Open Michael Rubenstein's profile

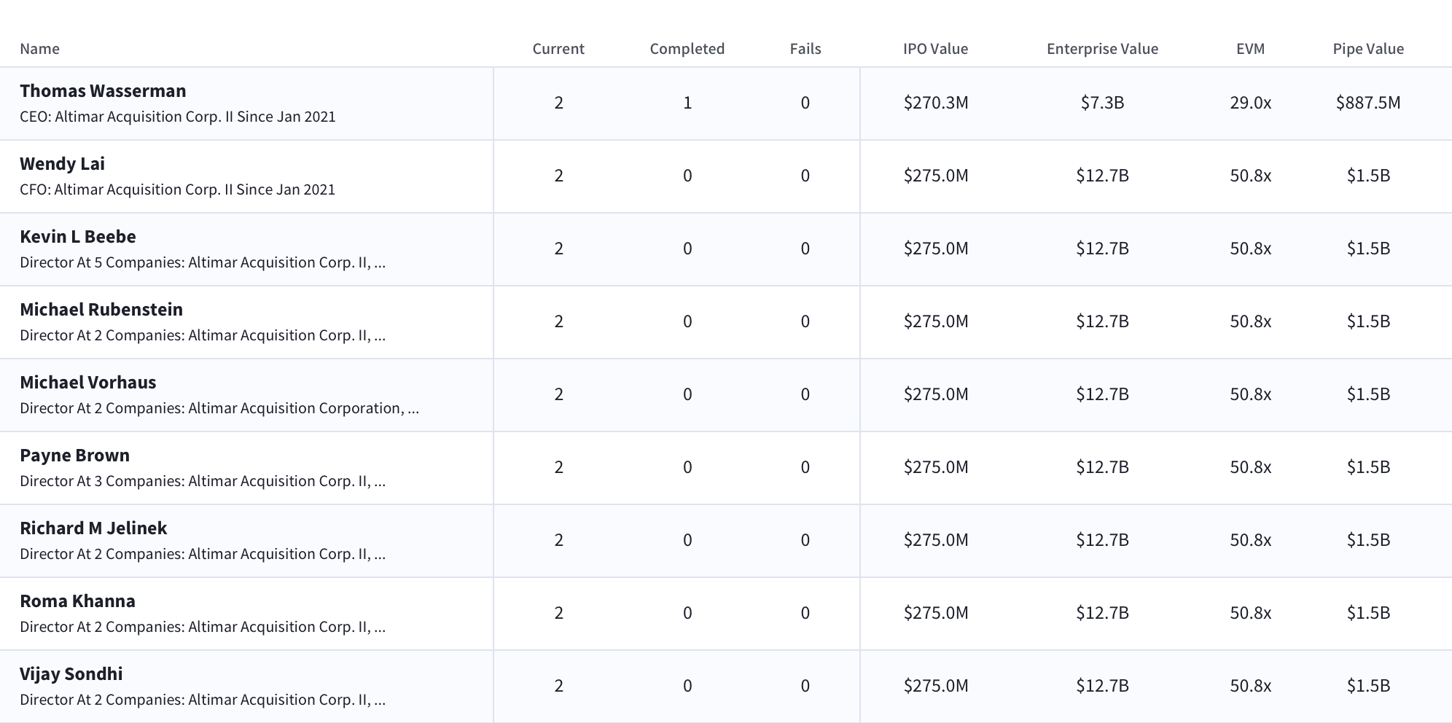[x=101, y=310]
